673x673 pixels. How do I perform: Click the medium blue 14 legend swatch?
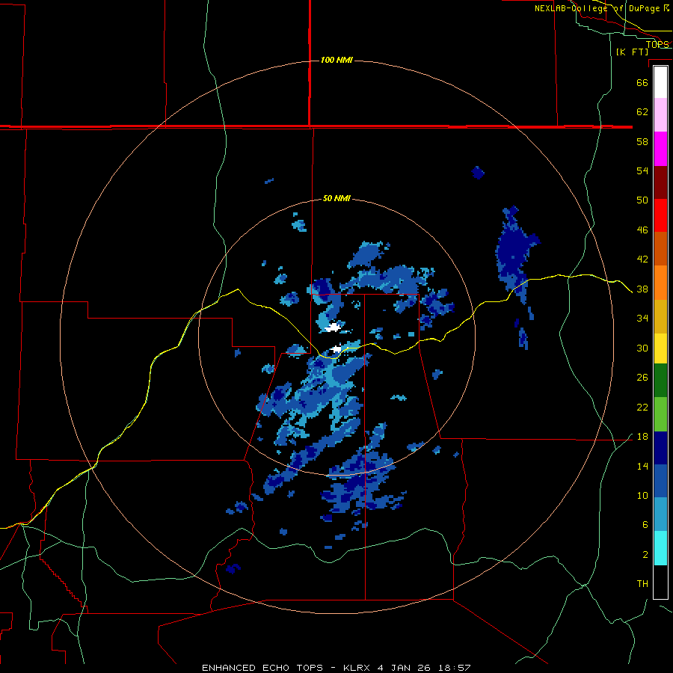(660, 481)
